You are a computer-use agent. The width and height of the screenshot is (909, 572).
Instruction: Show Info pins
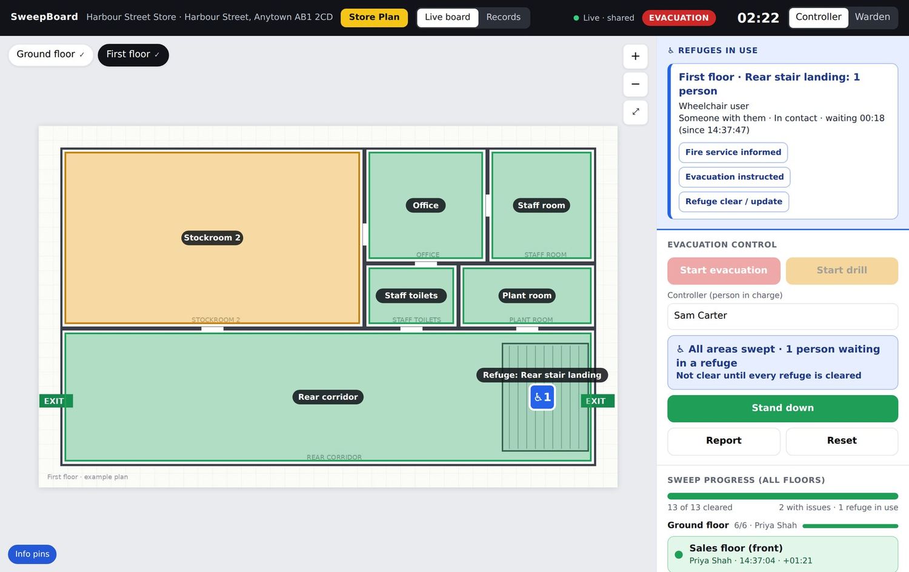pos(32,554)
